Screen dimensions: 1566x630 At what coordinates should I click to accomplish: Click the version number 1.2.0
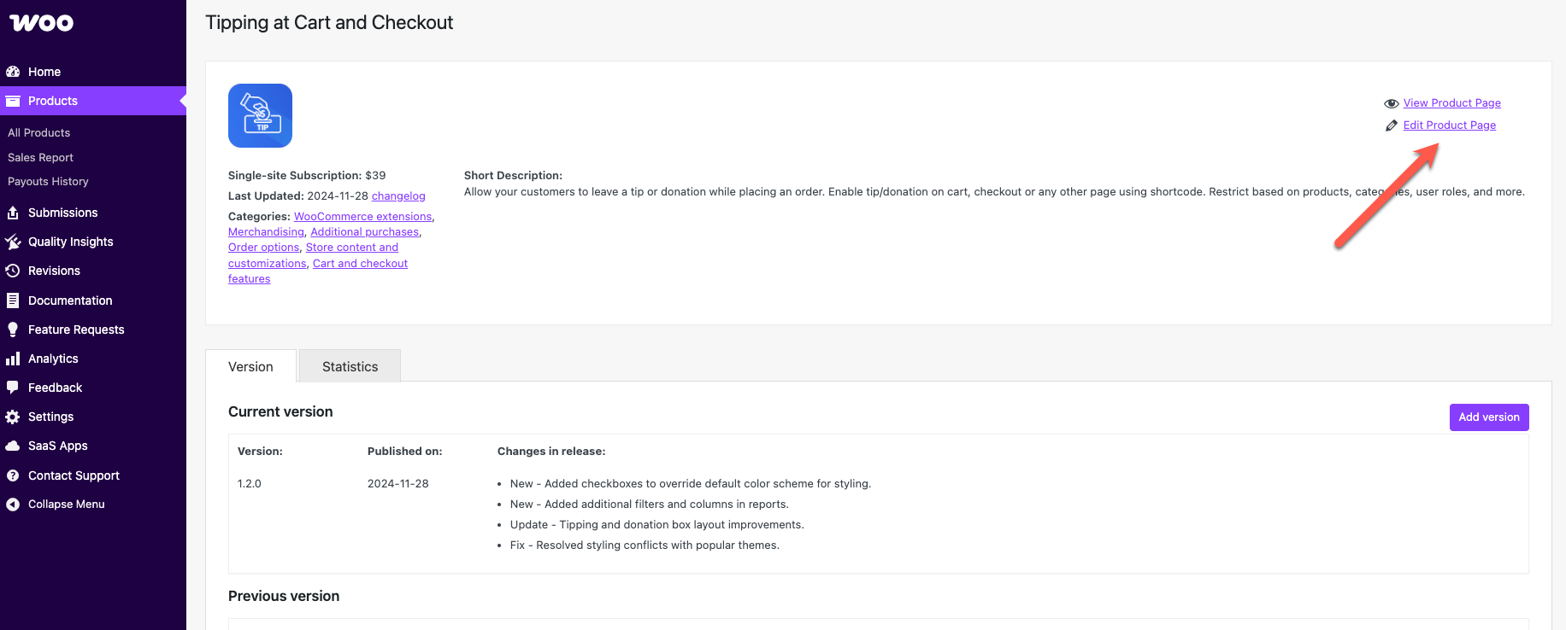[250, 484]
